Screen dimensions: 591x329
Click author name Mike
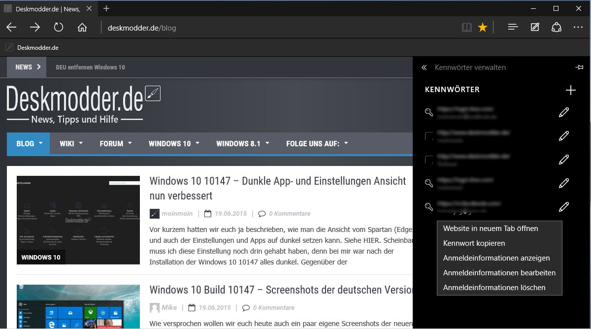point(169,307)
